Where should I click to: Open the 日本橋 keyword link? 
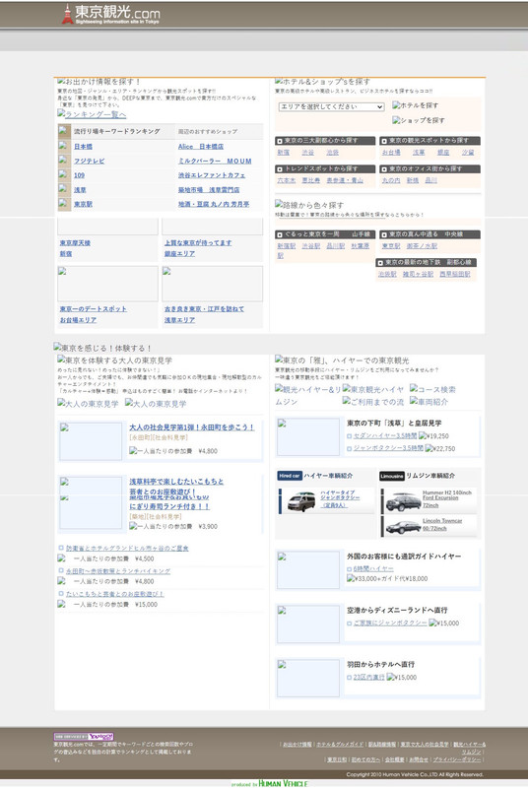pyautogui.click(x=83, y=146)
